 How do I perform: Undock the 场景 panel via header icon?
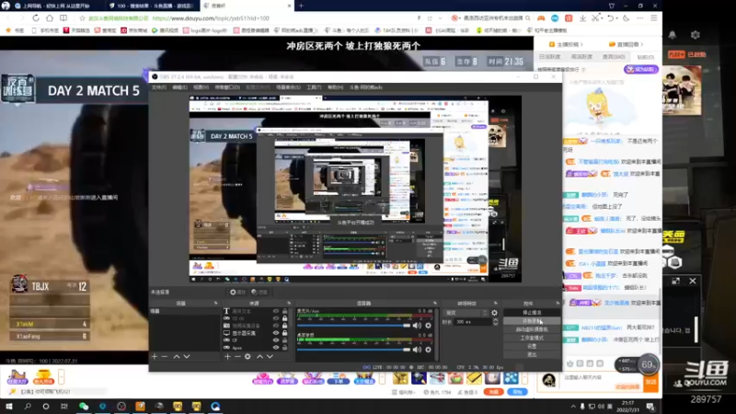(x=216, y=304)
